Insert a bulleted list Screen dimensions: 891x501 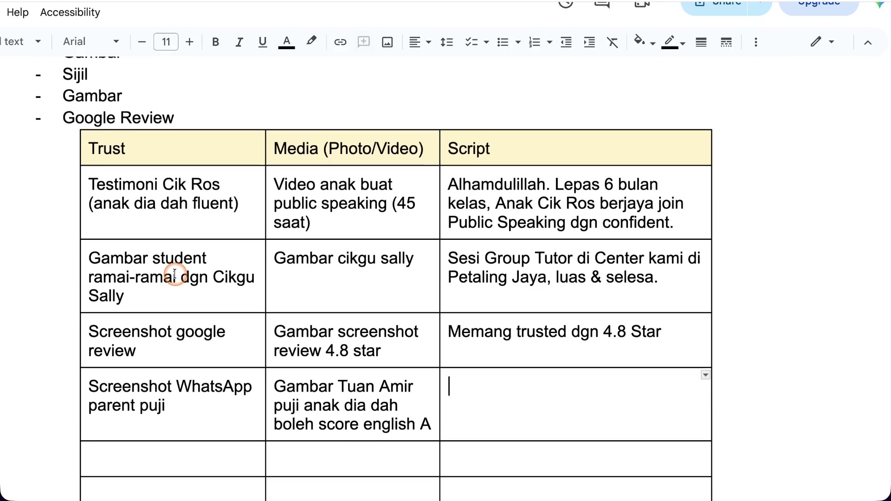tap(503, 42)
